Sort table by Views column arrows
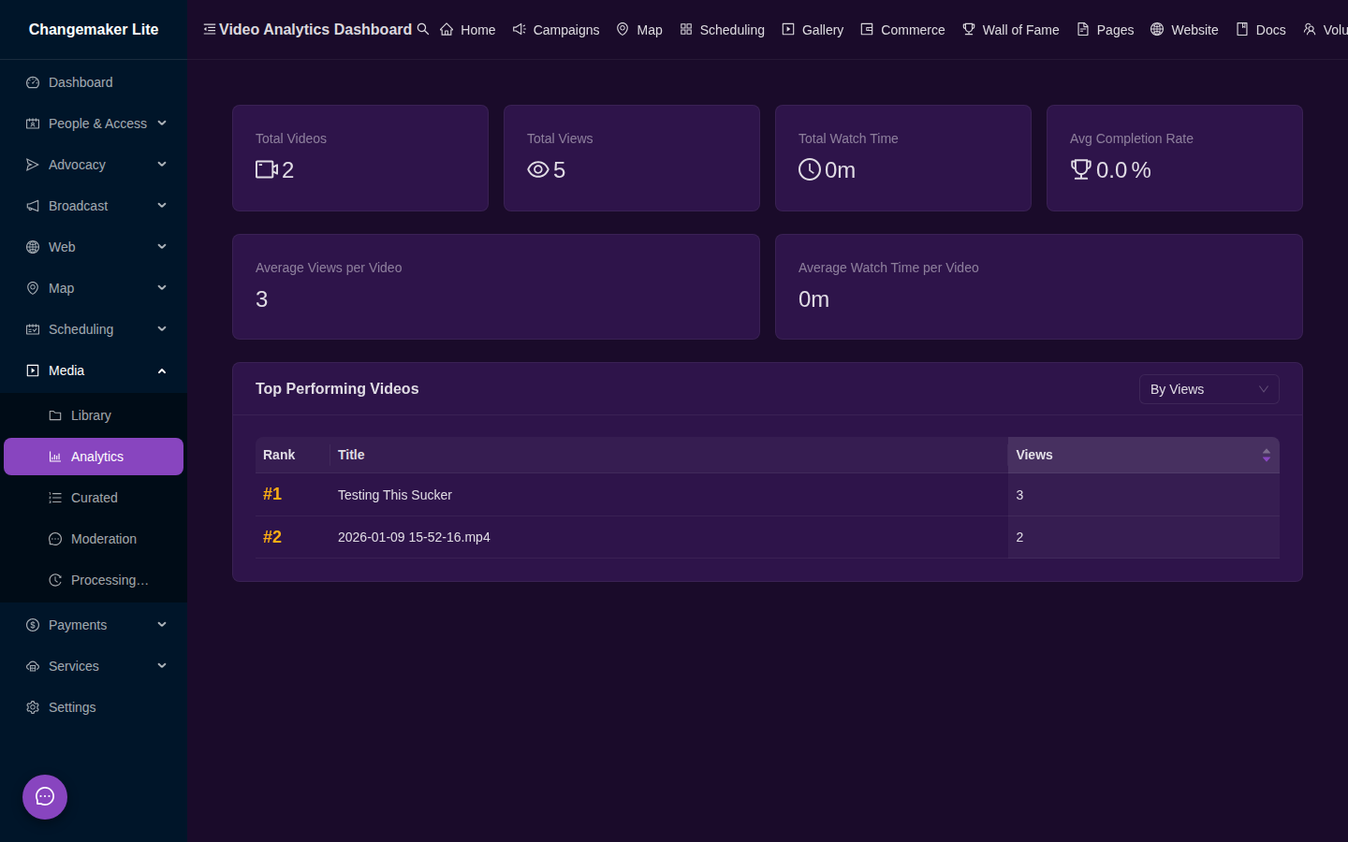 [x=1267, y=455]
